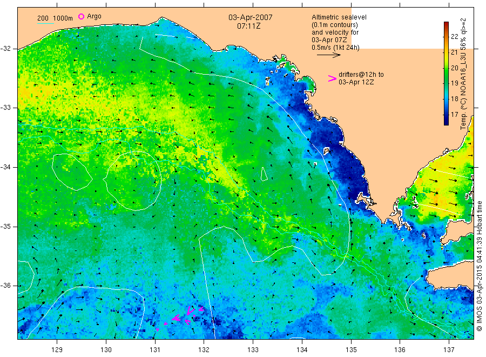Click the temperature color bar scale
Screen dimensions: 486x357
pyautogui.click(x=446, y=74)
